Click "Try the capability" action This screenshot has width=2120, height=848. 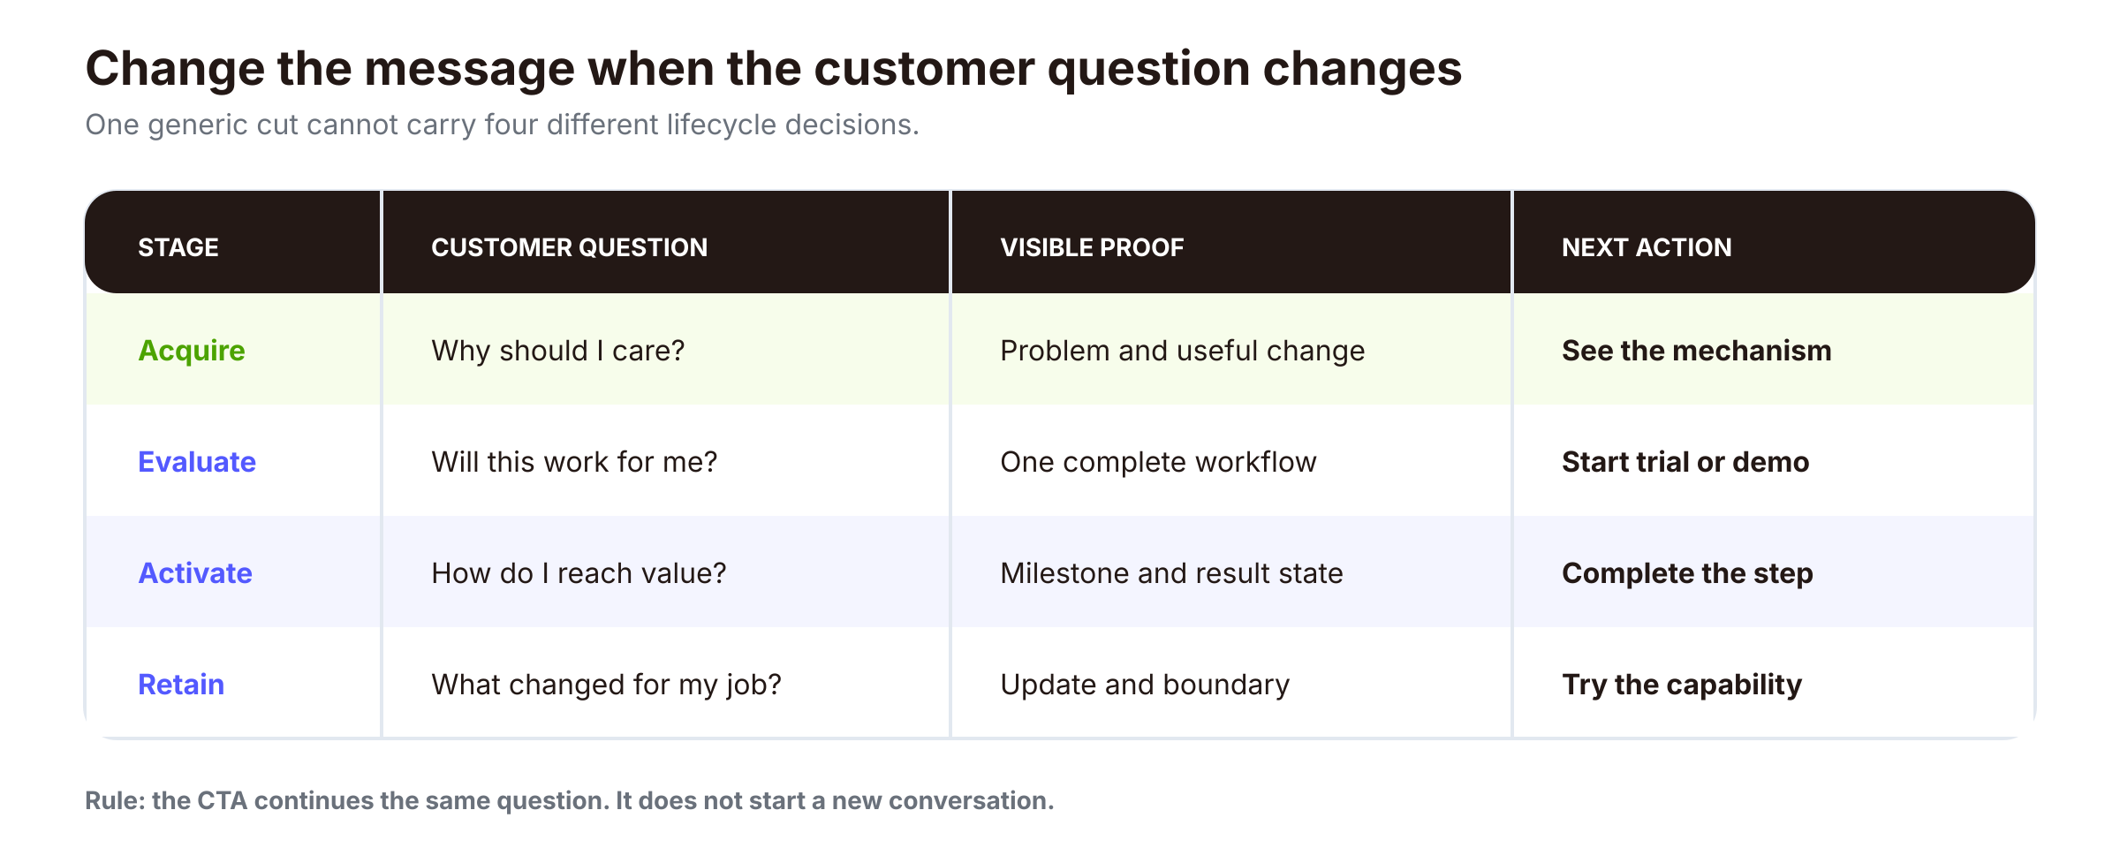coord(1682,685)
